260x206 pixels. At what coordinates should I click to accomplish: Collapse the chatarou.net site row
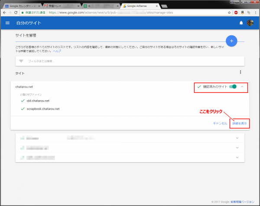242,86
